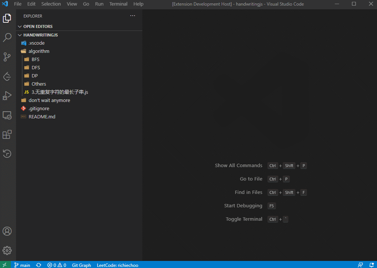Open the Go menu
The image size is (377, 268).
point(86,4)
